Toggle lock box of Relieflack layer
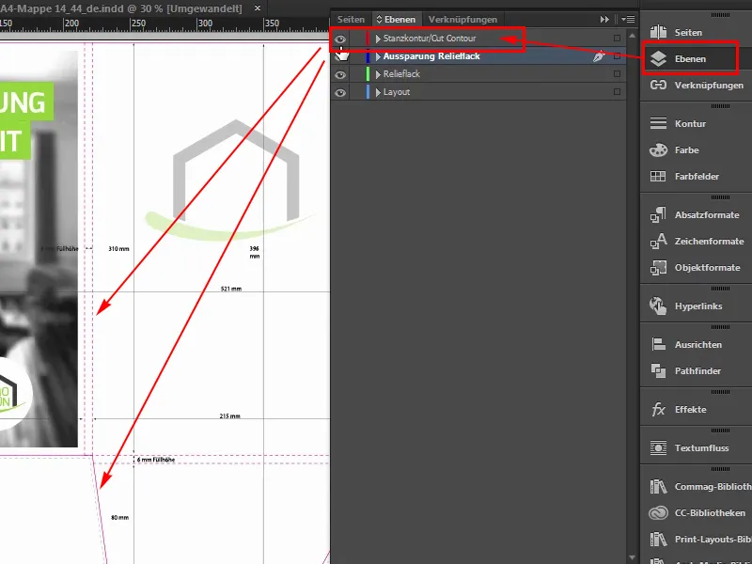This screenshot has width=752, height=564. (x=356, y=74)
